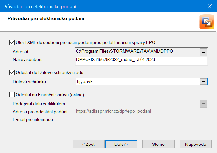This screenshot has height=153, width=217.
Task: Click the E-mail pro informace field
Action: pyautogui.click(x=141, y=120)
